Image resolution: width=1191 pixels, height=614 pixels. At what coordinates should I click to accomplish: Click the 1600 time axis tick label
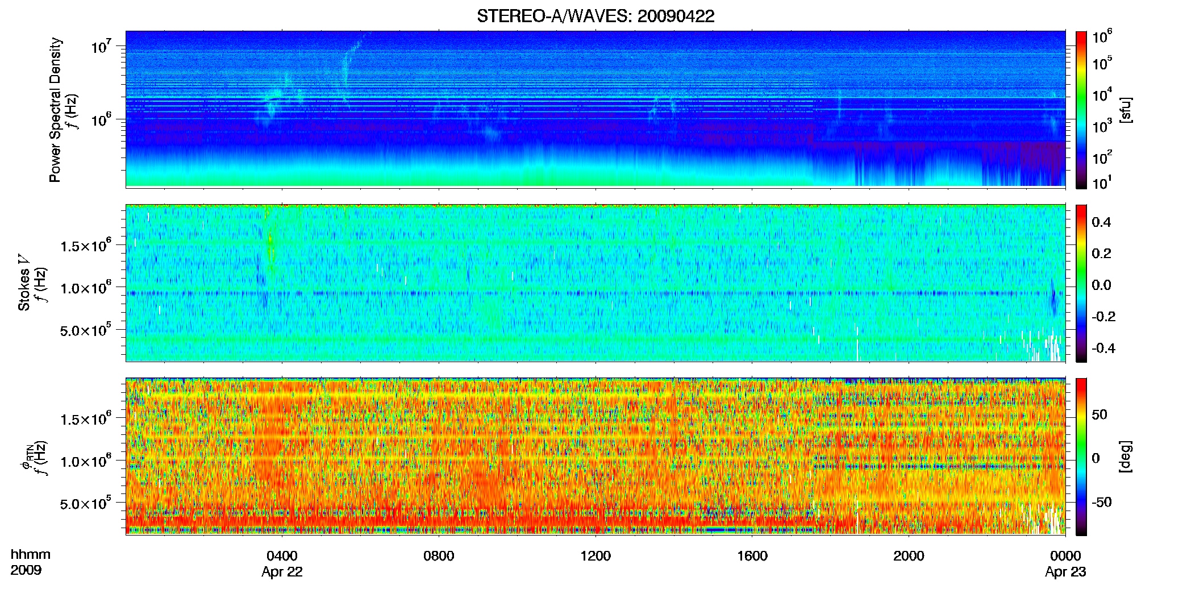tap(752, 556)
